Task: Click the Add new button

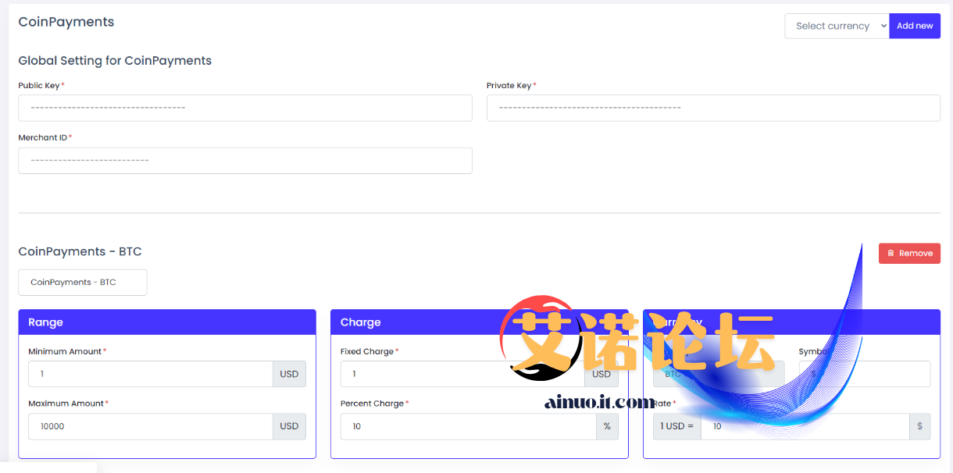Action: click(x=915, y=26)
